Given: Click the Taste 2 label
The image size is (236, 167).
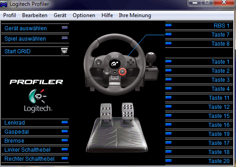Looking at the screenshot, I should coord(221,71).
